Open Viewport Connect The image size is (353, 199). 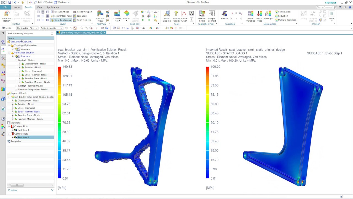(x=212, y=16)
